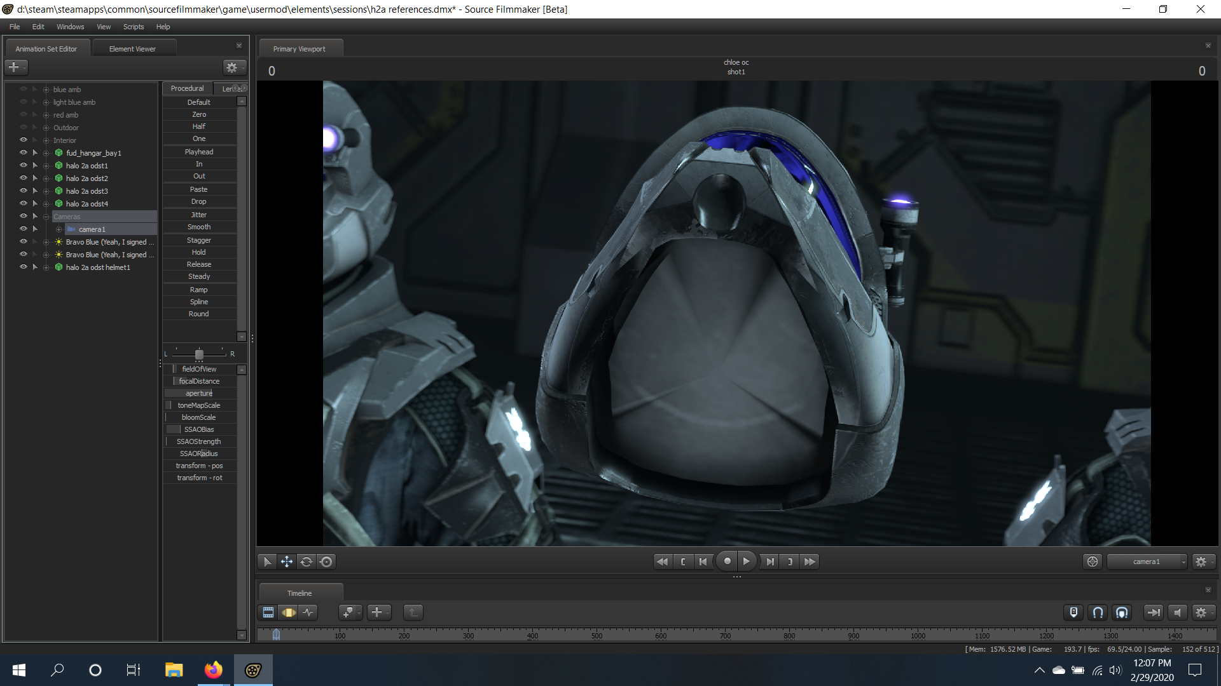The height and width of the screenshot is (686, 1221).
Task: Expand halo 2a odst helmet1 node
Action: click(x=46, y=267)
